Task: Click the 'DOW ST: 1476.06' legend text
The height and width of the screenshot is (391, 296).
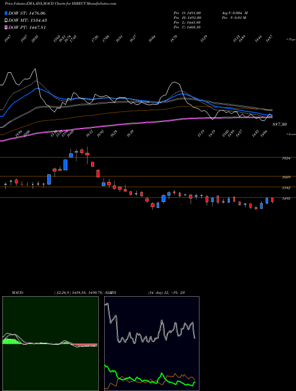Action: [x=27, y=13]
